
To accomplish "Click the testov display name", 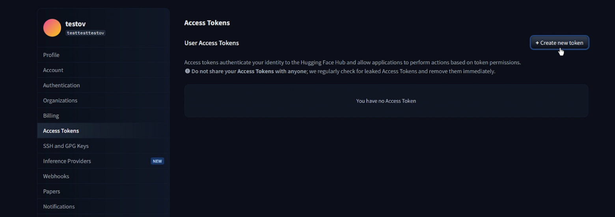I will pos(75,24).
